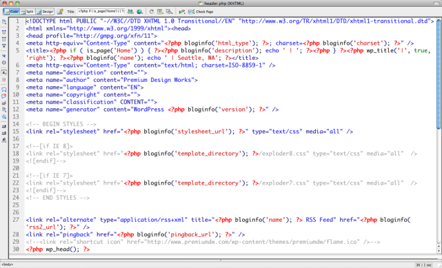Viewport: 442px width, 268px height.
Task: Click the scroll down arrow
Action: (439, 251)
